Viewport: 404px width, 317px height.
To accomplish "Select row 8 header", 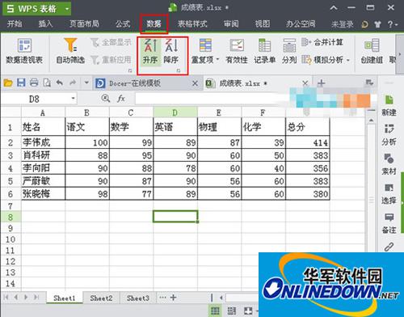I will [11, 217].
